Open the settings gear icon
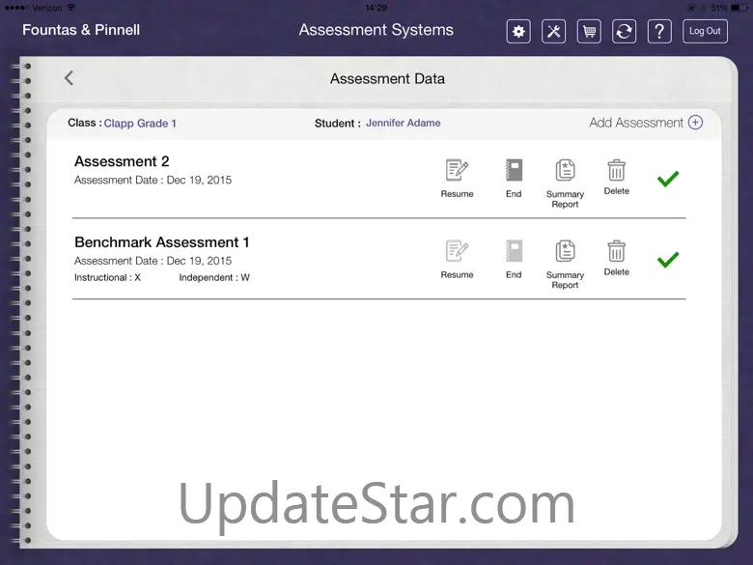This screenshot has width=753, height=565. (x=518, y=31)
